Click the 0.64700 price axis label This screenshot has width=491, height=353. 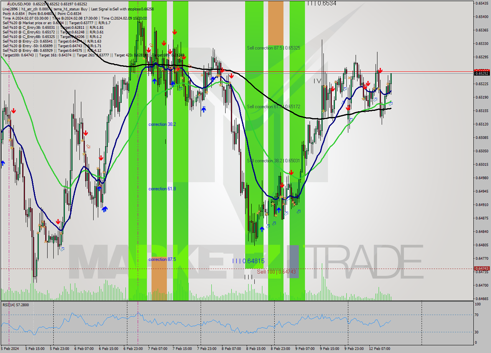point(482,285)
